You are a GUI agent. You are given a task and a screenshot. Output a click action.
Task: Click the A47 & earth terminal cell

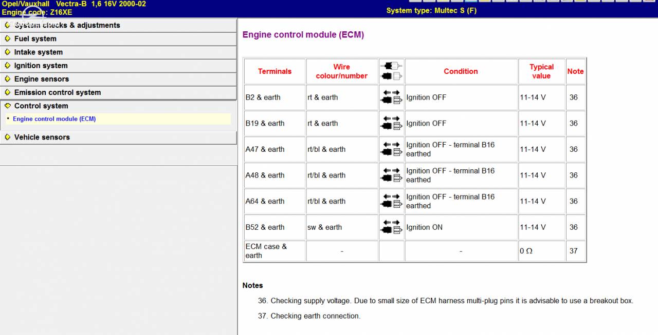[275, 149]
